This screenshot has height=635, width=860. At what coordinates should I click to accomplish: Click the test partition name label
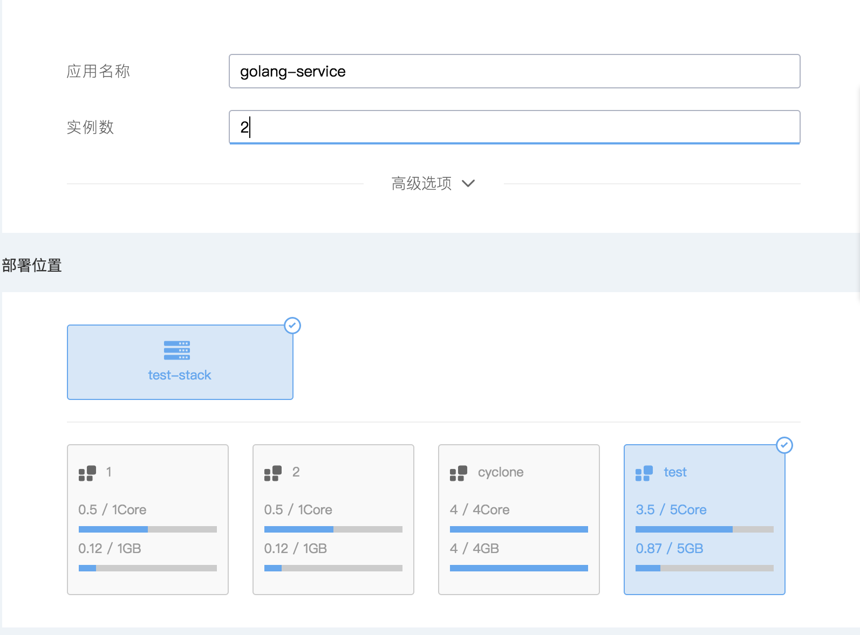tap(675, 472)
